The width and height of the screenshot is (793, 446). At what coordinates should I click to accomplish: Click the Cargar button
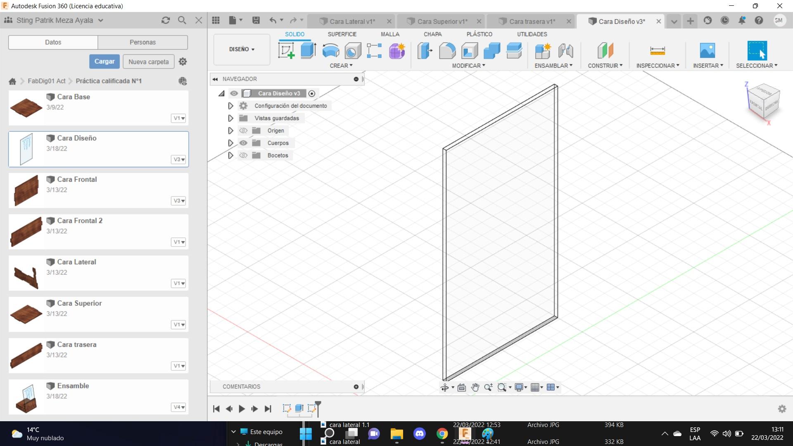(x=104, y=61)
